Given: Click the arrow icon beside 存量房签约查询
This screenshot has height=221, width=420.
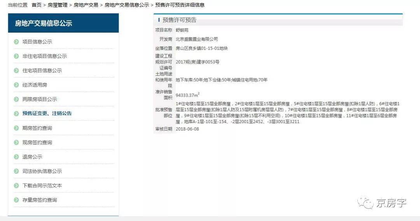Looking at the screenshot, I should coord(16,200).
